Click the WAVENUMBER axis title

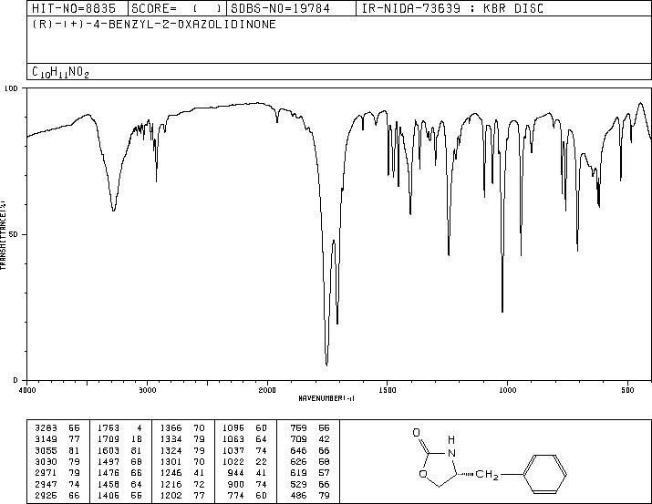coord(326,398)
